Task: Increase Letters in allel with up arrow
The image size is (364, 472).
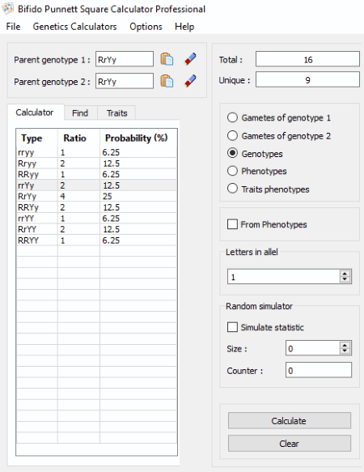Action: tap(345, 274)
